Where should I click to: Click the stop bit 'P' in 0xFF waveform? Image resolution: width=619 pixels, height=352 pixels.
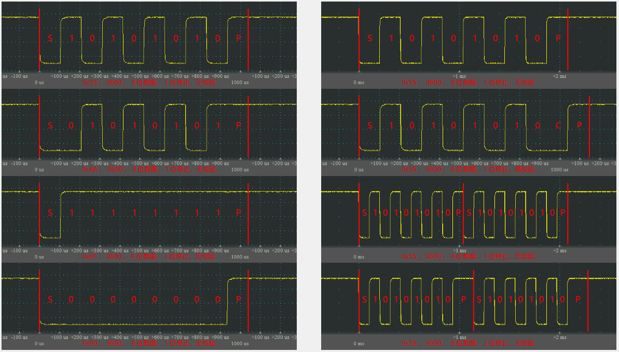click(x=239, y=212)
